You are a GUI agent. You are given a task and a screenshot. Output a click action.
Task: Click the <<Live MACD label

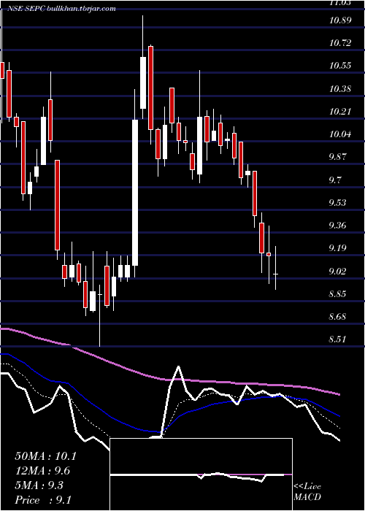(x=307, y=491)
